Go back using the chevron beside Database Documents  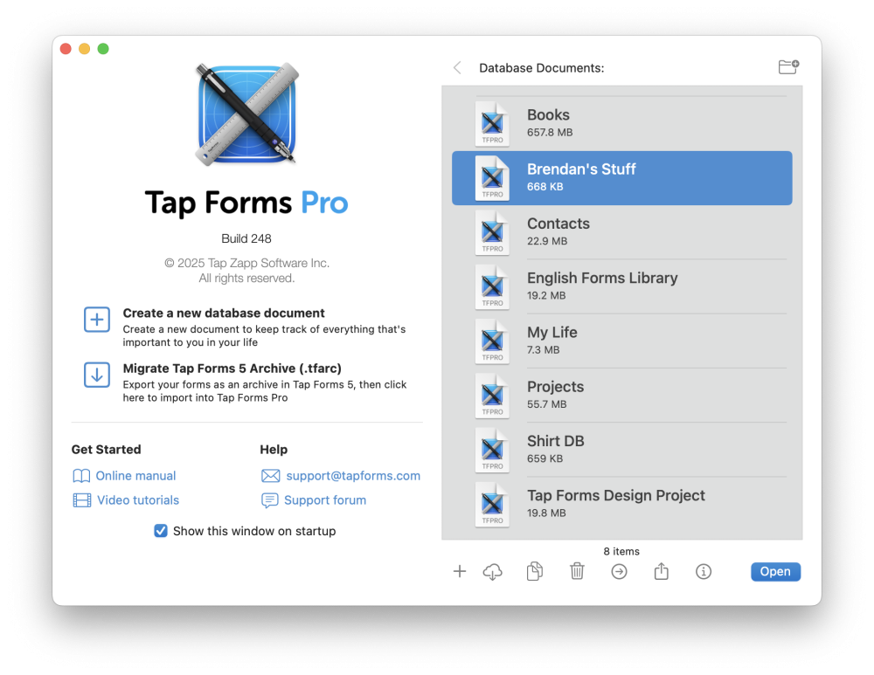coord(458,68)
